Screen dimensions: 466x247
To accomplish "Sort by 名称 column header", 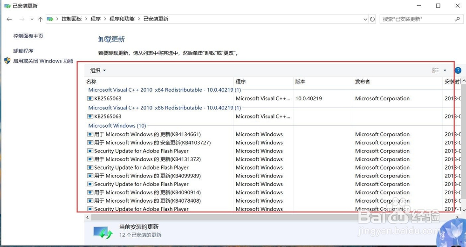I will (x=91, y=82).
